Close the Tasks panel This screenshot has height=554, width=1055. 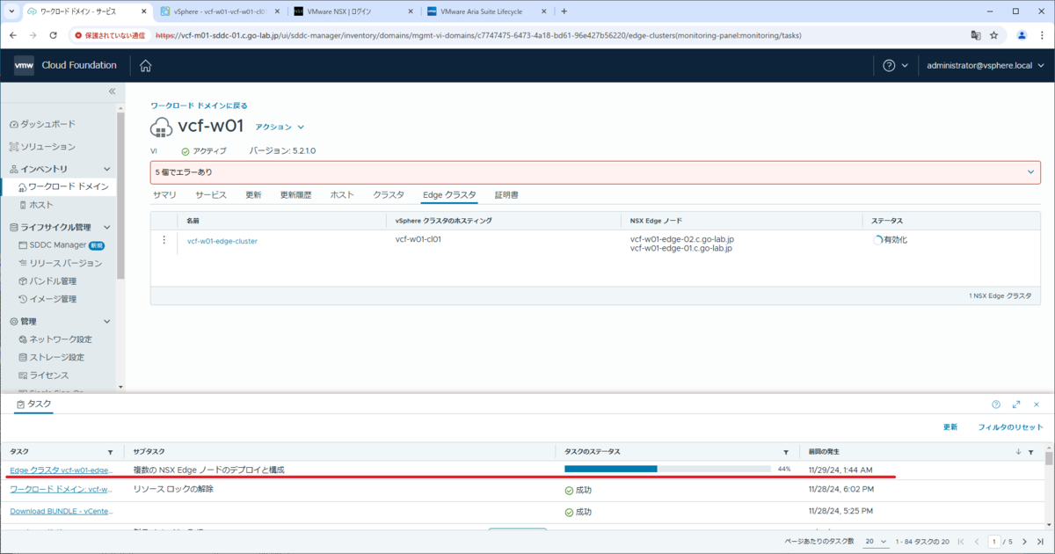(1037, 405)
